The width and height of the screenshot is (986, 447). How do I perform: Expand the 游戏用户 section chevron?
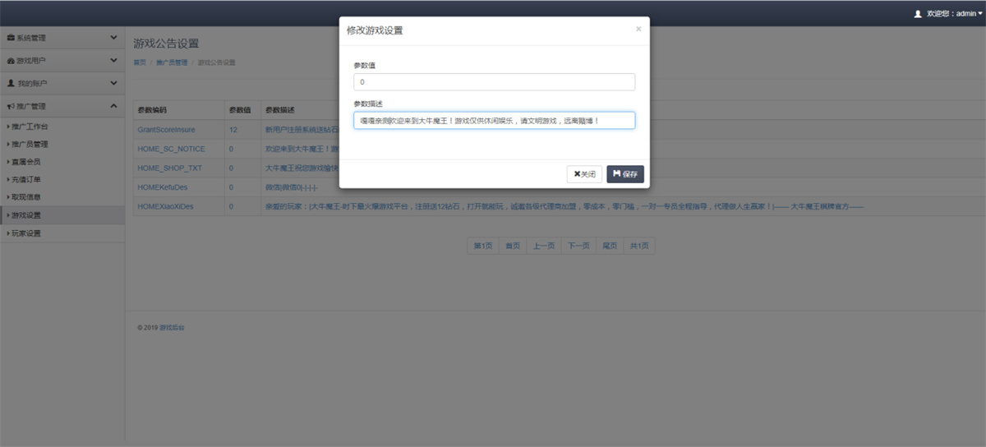[113, 61]
